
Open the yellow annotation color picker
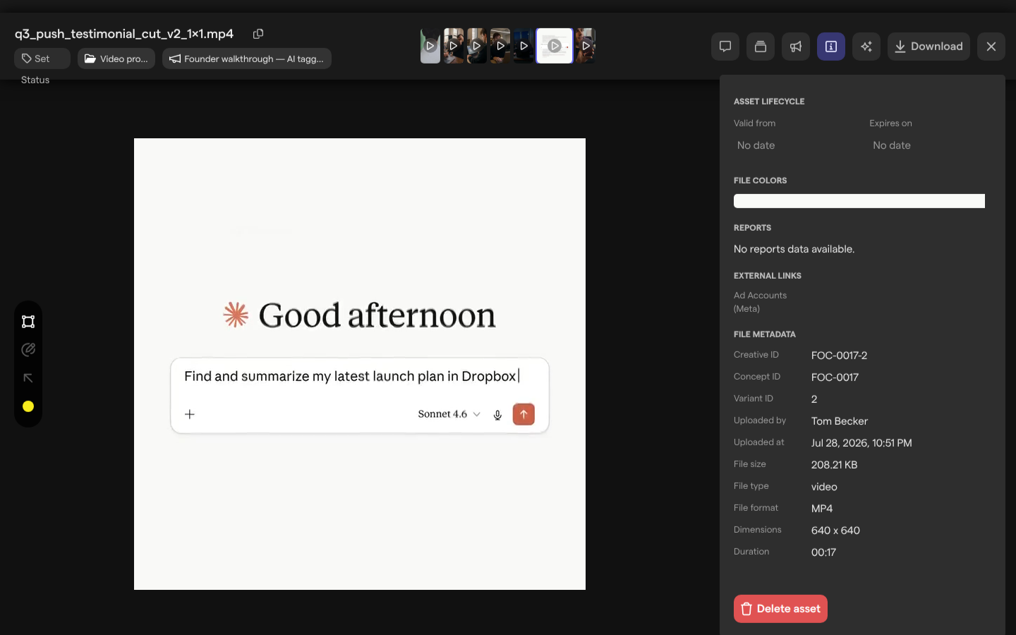[28, 406]
